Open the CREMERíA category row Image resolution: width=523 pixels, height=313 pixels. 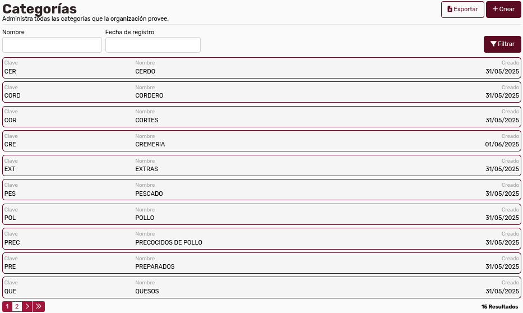tap(261, 141)
